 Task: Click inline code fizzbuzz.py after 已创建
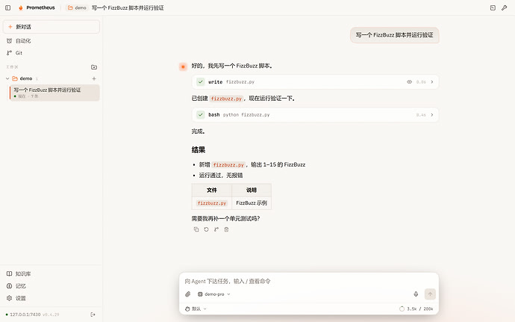[x=226, y=99]
